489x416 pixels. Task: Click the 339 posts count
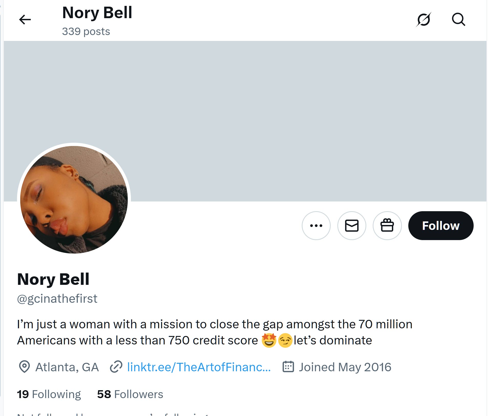[86, 31]
